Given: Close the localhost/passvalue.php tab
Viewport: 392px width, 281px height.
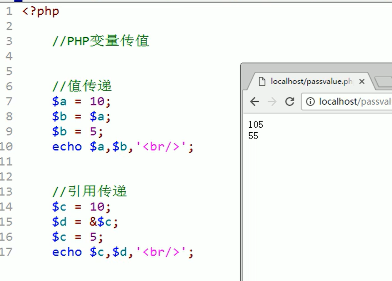Looking at the screenshot, I should click(x=362, y=81).
